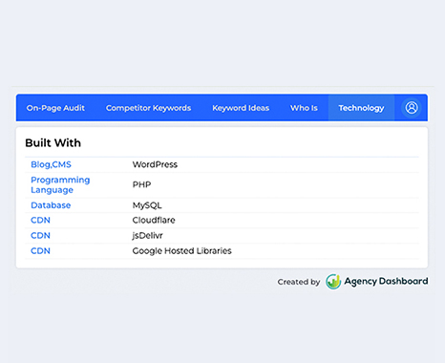445x363 pixels.
Task: Select the Cloudflare value text
Action: (x=154, y=221)
